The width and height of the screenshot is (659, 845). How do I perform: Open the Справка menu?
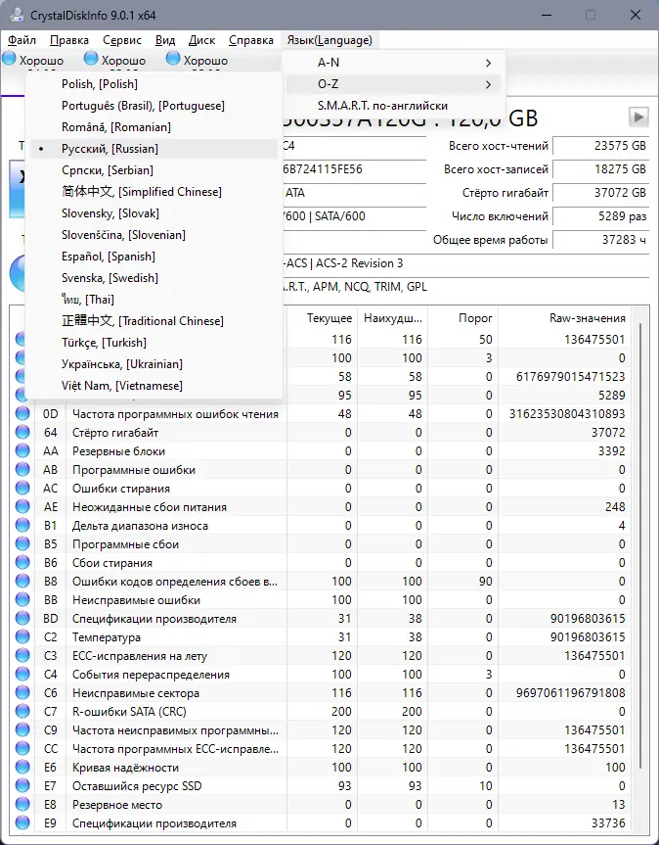point(251,40)
